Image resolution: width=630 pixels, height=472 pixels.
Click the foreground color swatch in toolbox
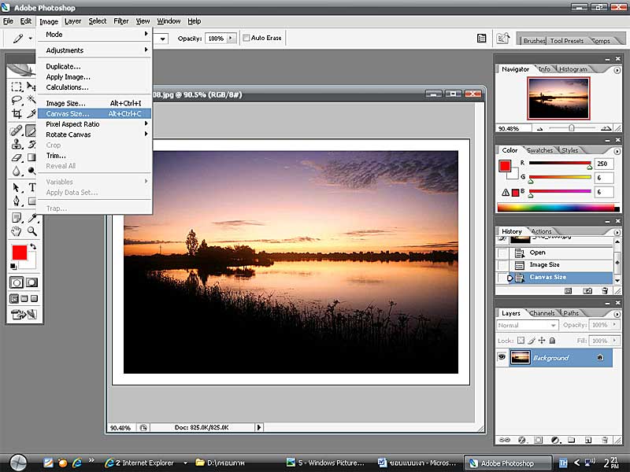(x=19, y=253)
